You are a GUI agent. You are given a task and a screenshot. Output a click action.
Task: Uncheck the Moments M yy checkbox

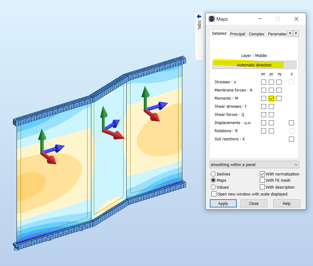(271, 98)
